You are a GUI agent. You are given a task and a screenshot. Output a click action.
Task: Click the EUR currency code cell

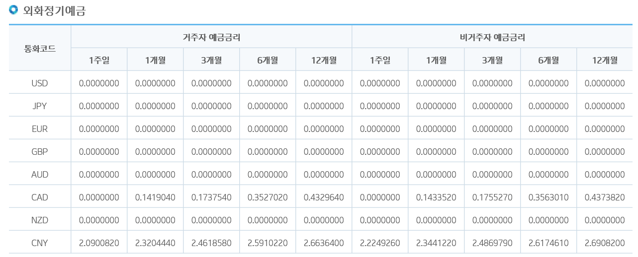click(40, 128)
